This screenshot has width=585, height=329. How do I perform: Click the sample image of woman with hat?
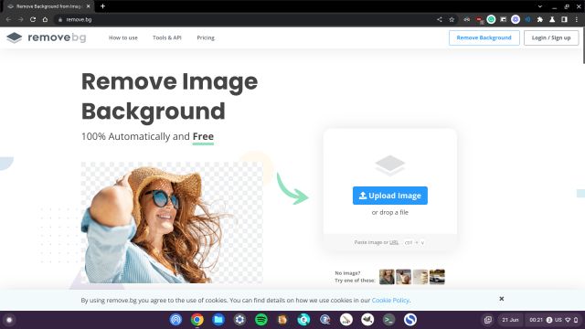(172, 222)
